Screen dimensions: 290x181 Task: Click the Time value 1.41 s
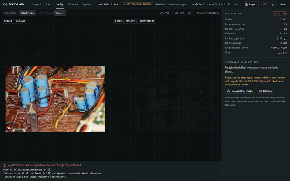282,52
